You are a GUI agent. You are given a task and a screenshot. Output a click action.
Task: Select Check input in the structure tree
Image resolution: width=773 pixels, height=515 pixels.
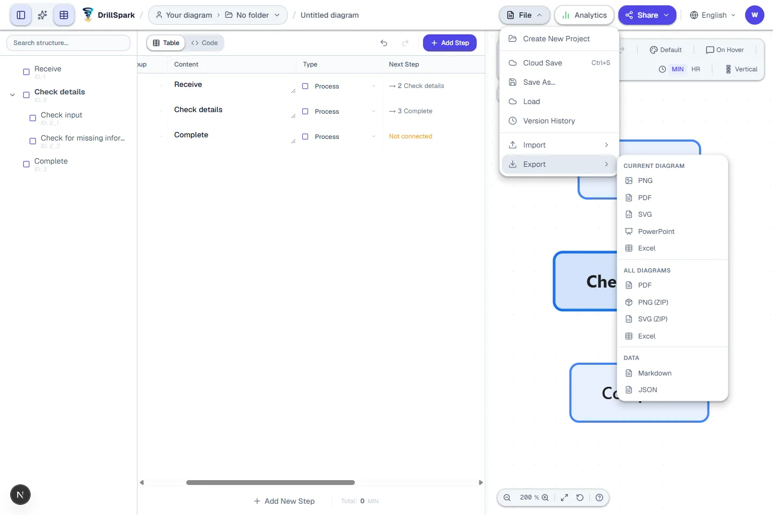tap(61, 115)
